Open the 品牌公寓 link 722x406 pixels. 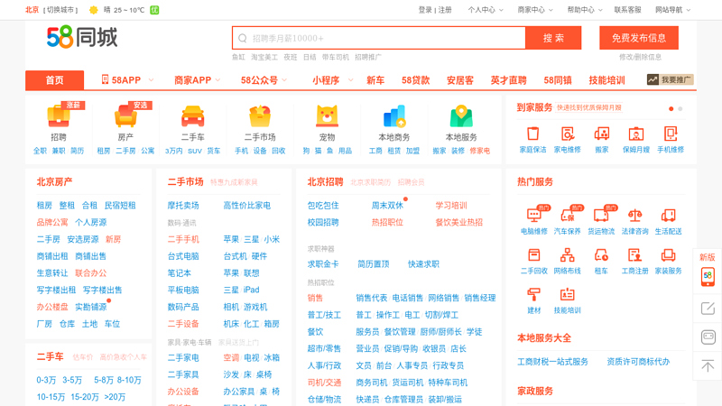pos(52,222)
